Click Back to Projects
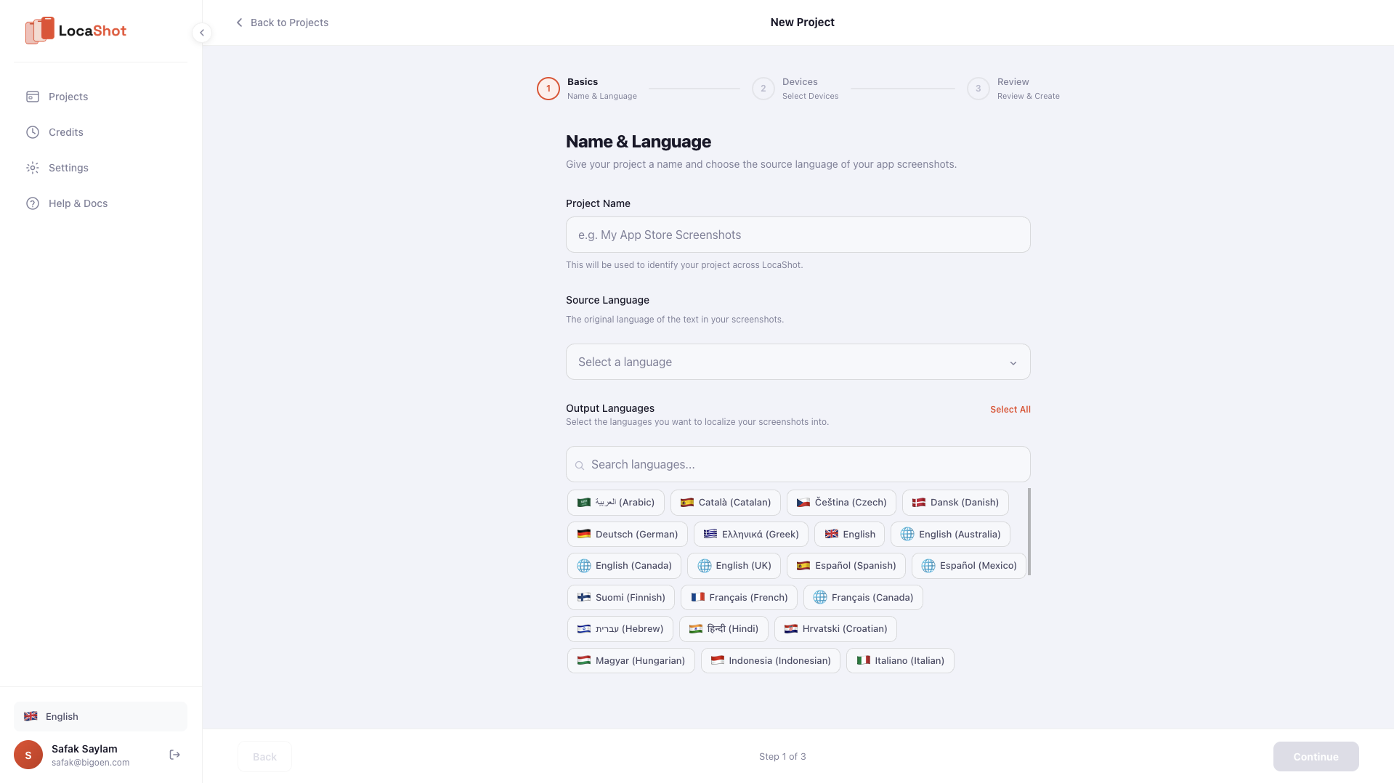This screenshot has height=783, width=1394. coord(289,23)
